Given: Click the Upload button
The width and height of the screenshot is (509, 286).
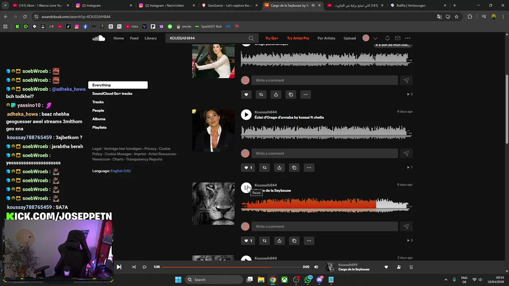Looking at the screenshot, I should point(350,38).
